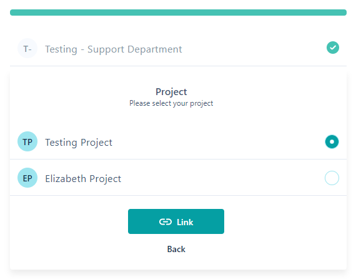Click the chain link icon on Link button
Viewport: 356px width, 279px height.
(166, 221)
